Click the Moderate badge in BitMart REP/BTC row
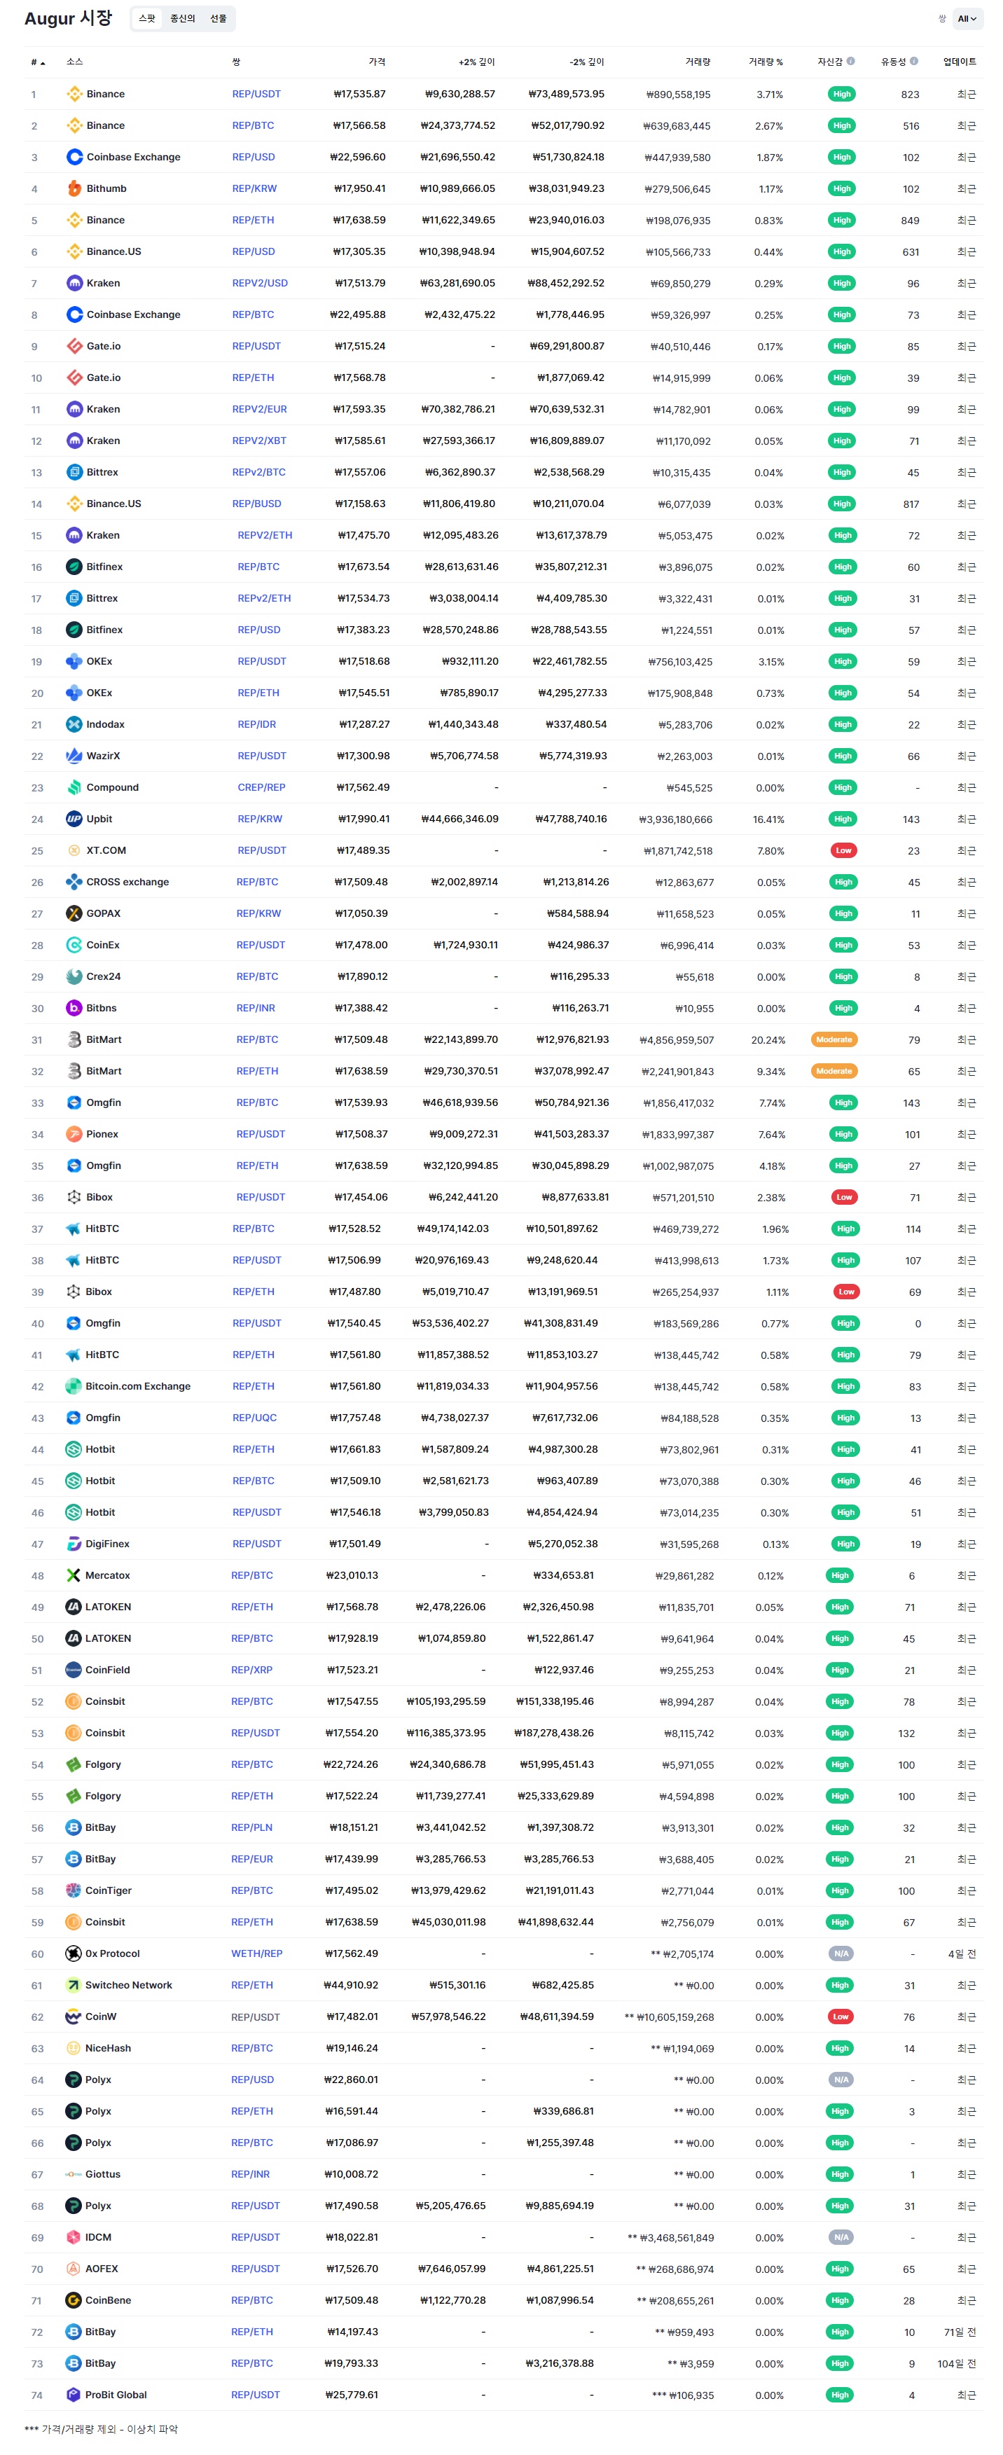Image resolution: width=1003 pixels, height=2455 pixels. (834, 1039)
